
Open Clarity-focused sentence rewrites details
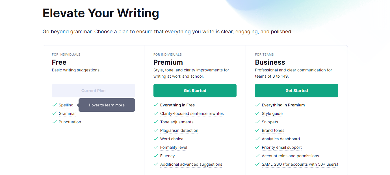coord(192,113)
